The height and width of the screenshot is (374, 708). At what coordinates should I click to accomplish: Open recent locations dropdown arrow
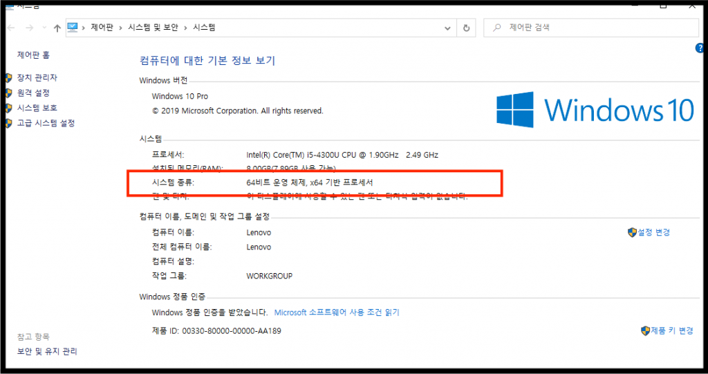point(44,28)
